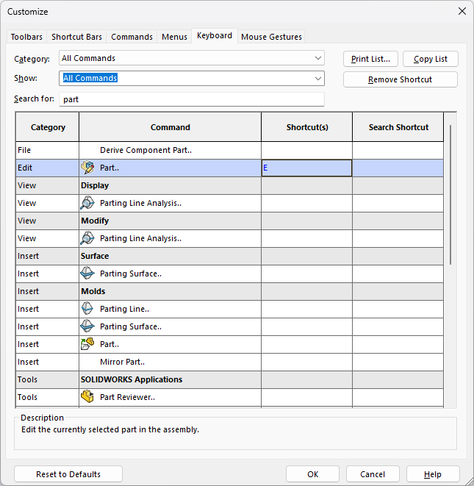Click the Search for text field

[x=192, y=99]
